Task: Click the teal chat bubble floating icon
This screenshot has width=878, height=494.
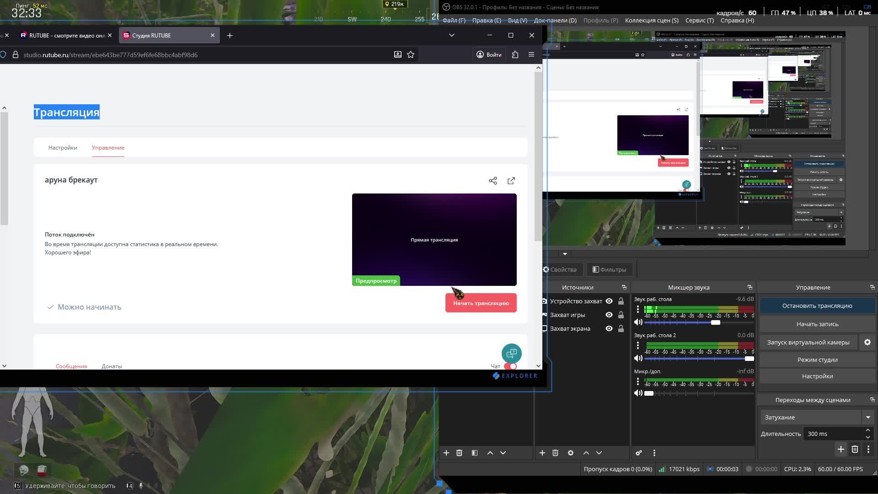Action: (511, 354)
